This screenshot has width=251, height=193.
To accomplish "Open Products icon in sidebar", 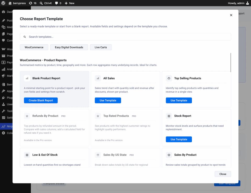I will [x=3, y=56].
